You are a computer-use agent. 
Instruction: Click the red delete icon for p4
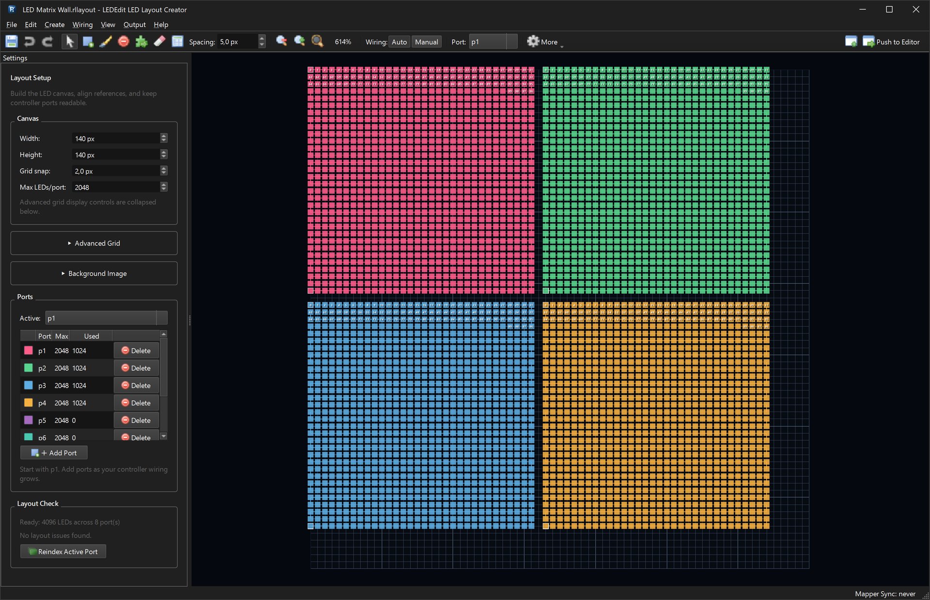click(x=125, y=403)
